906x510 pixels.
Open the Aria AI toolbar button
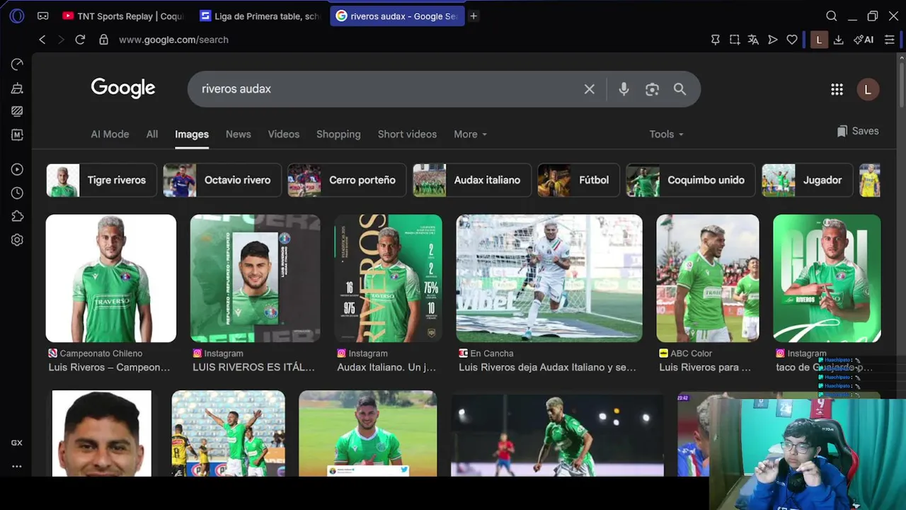(864, 40)
